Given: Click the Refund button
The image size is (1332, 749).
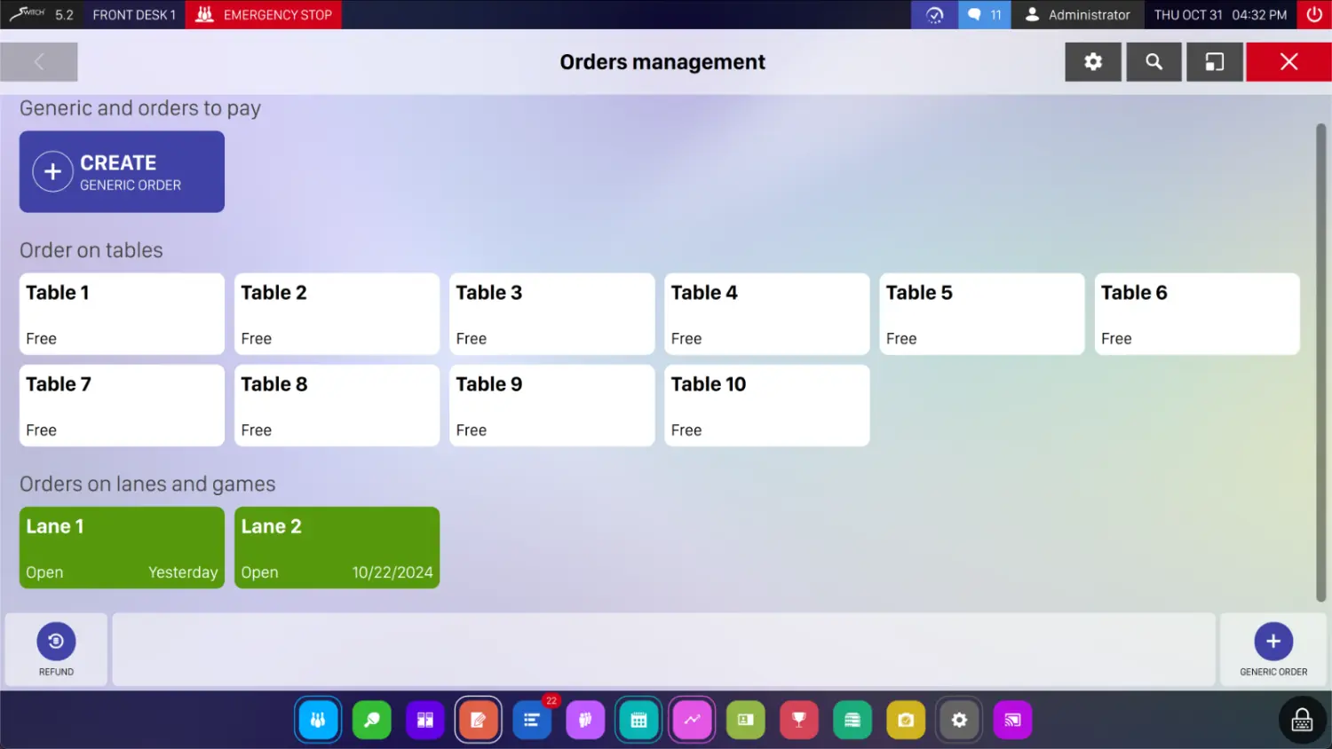Looking at the screenshot, I should click(56, 650).
